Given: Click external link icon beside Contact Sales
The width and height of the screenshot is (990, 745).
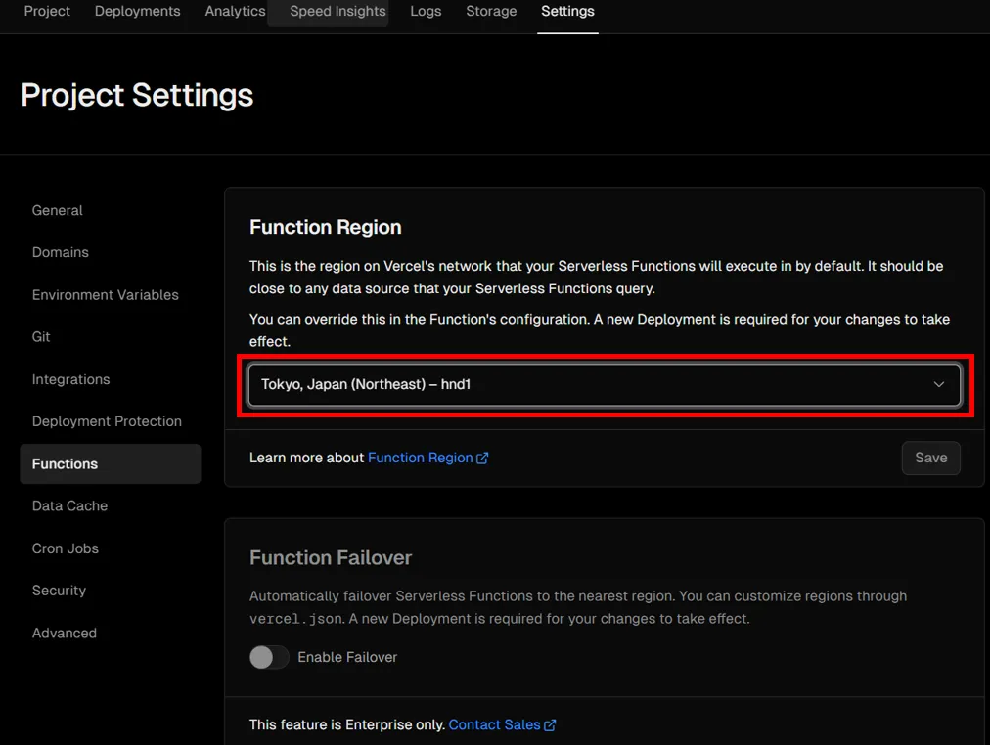Looking at the screenshot, I should [x=550, y=724].
